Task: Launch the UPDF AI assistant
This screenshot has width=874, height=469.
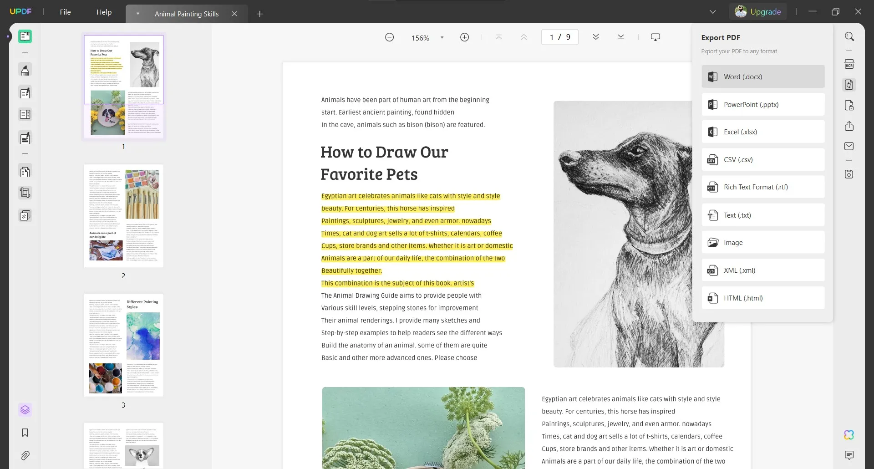Action: [849, 435]
